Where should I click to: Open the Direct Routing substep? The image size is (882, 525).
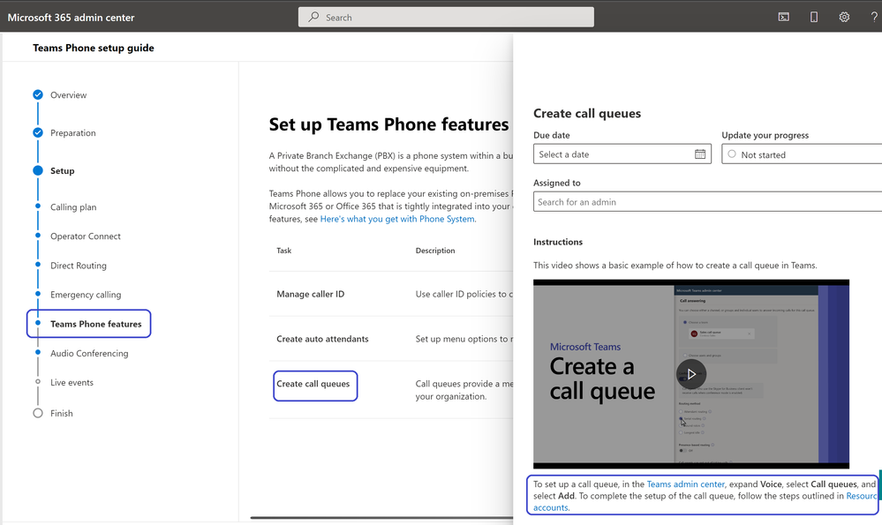point(79,266)
